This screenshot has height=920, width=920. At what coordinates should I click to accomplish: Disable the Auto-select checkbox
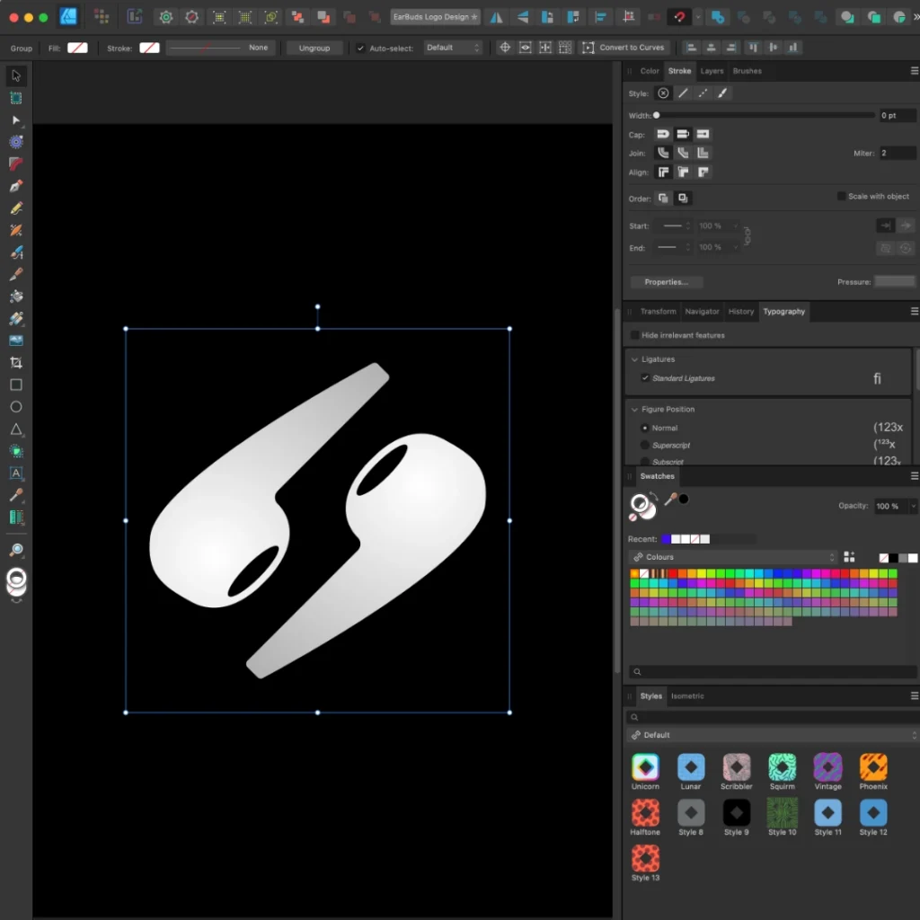click(360, 48)
